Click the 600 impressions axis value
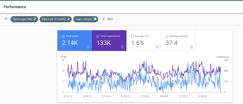This screenshot has width=243, height=104. (x=226, y=60)
